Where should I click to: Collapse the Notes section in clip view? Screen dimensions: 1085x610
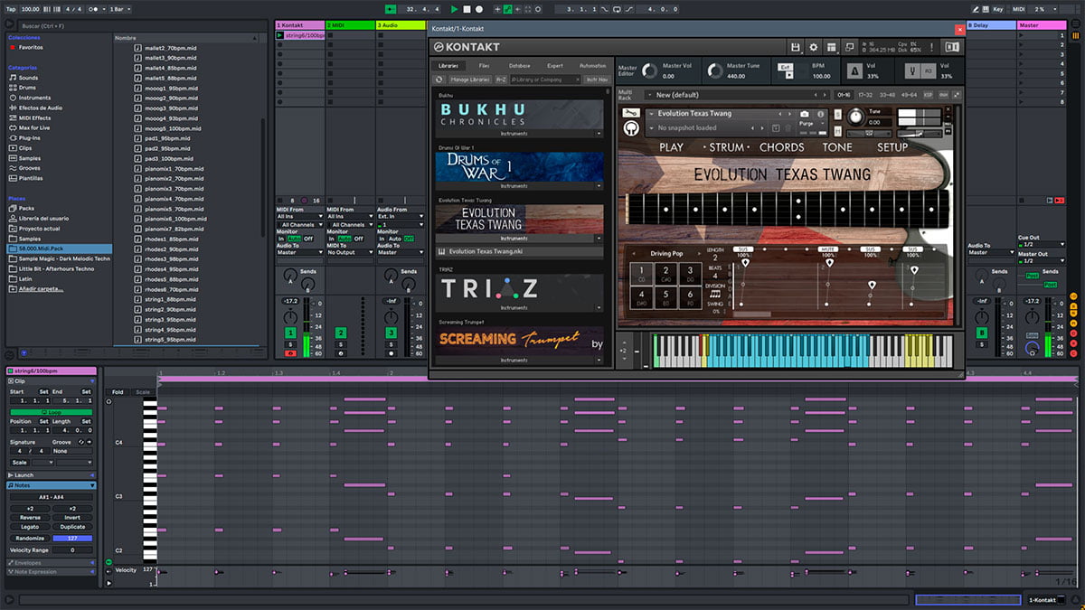coord(92,485)
